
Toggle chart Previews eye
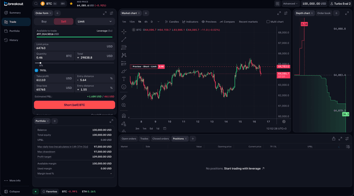click(x=209, y=22)
